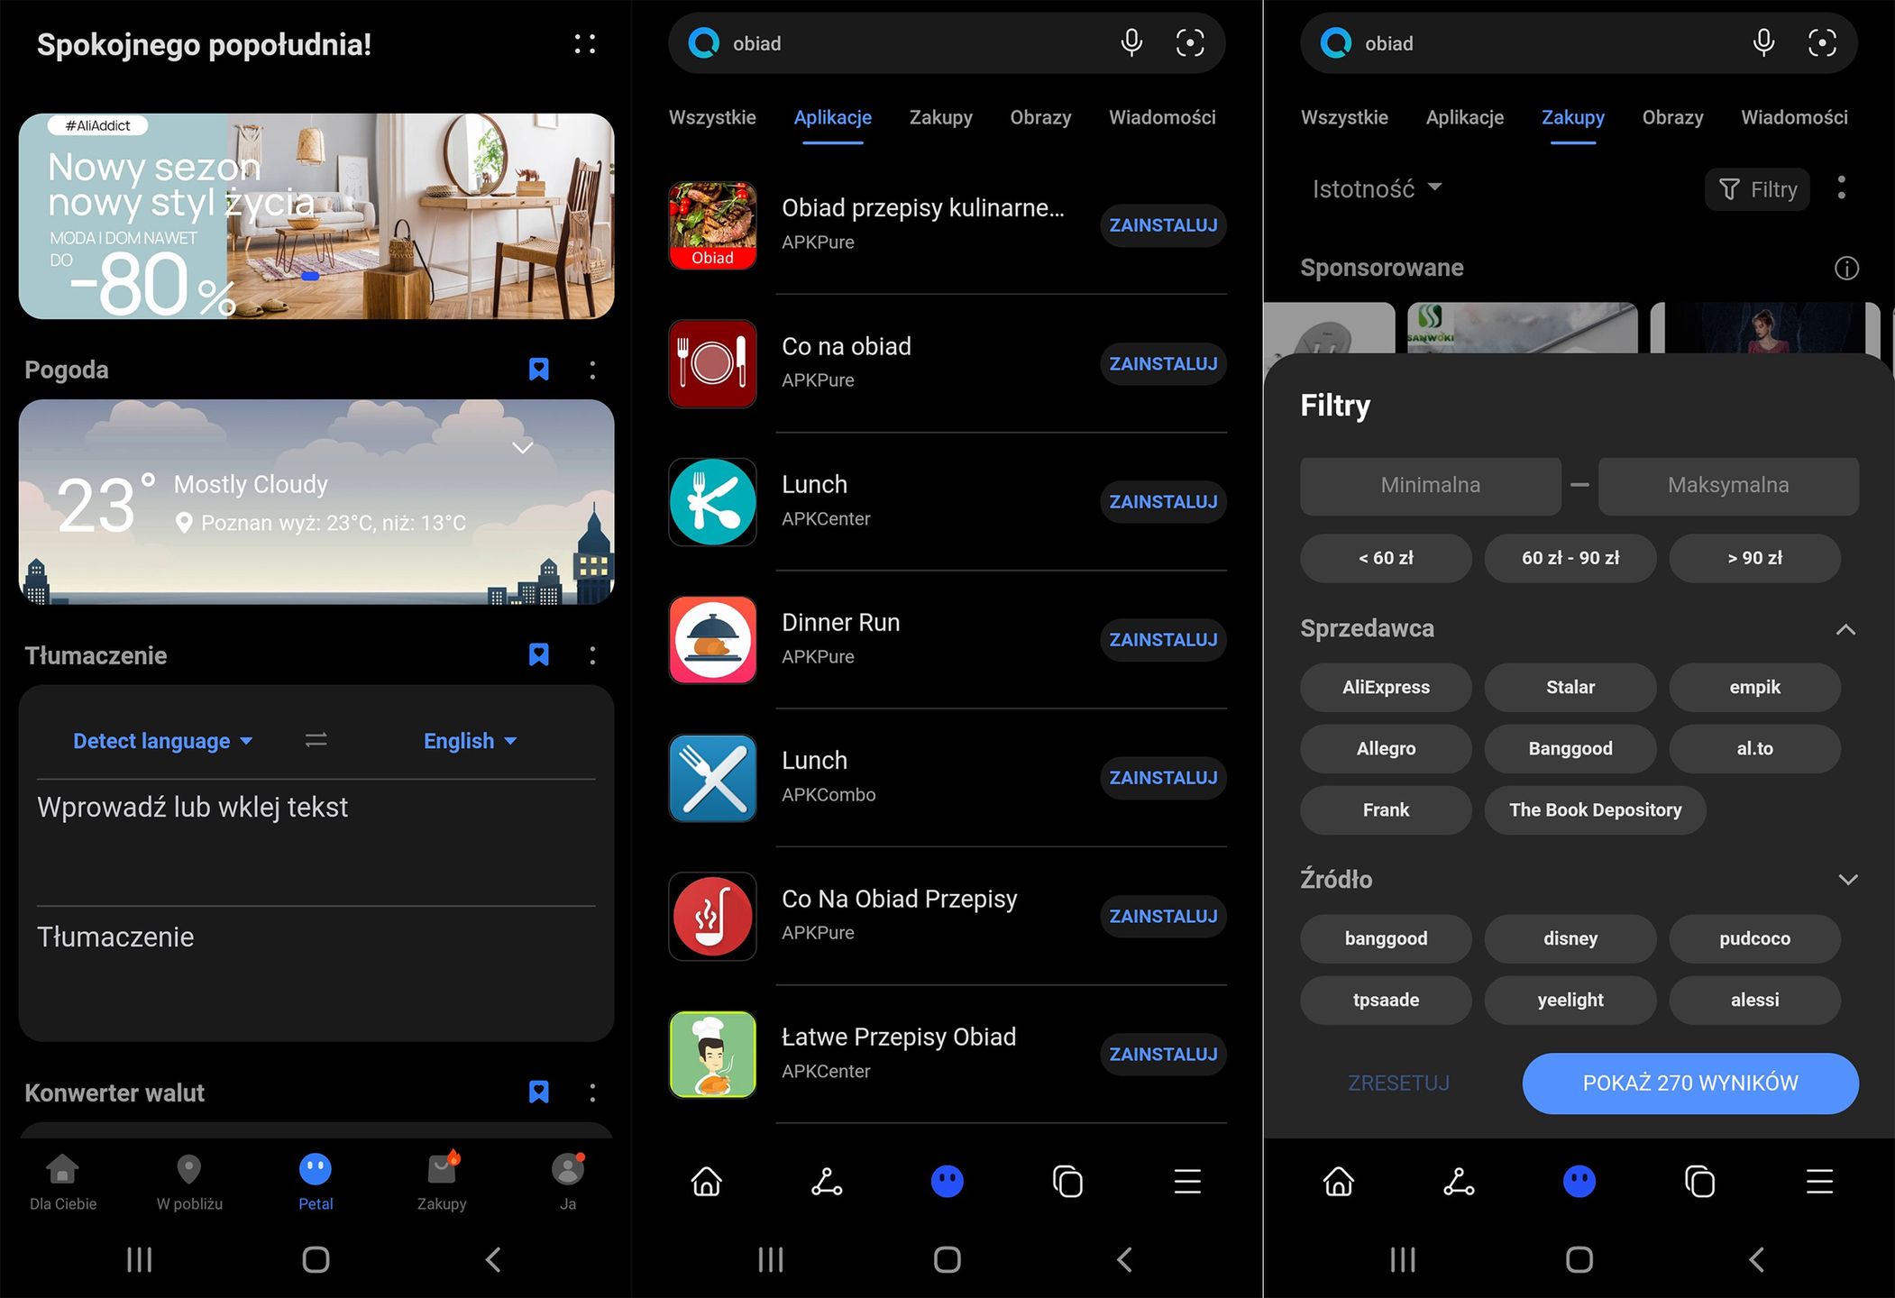This screenshot has width=1895, height=1298.
Task: Tap the Filtry filter button
Action: (x=1757, y=189)
